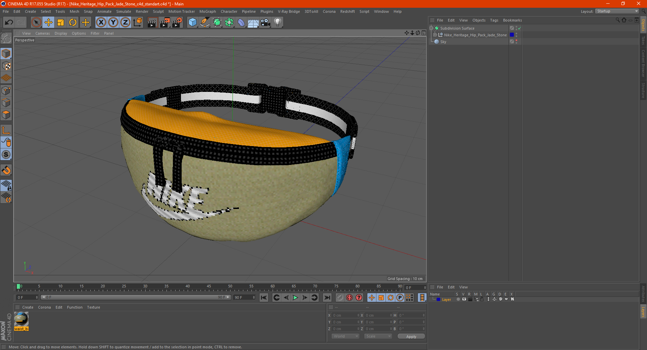Open the World coordinate dropdown
Viewport: 647px width, 350px height.
(x=345, y=336)
